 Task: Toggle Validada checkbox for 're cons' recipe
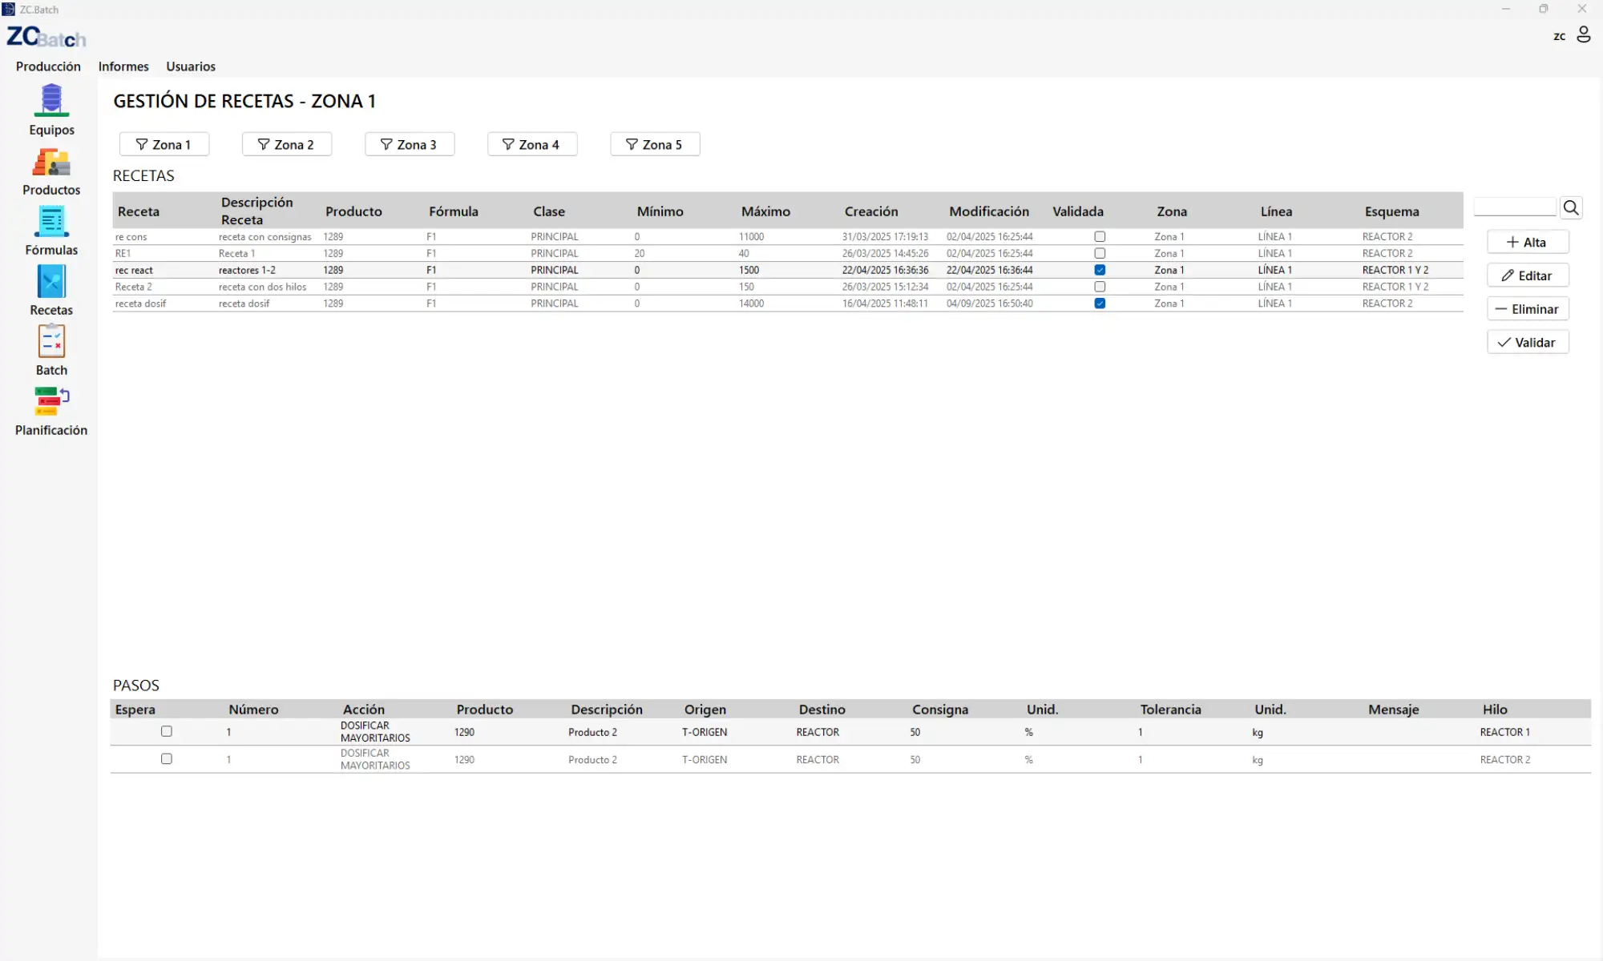coord(1100,237)
